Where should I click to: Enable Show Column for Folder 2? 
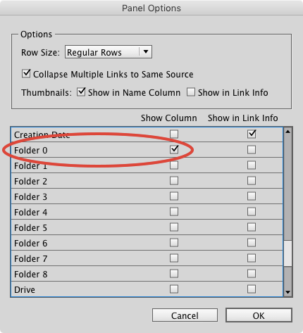[x=174, y=180]
